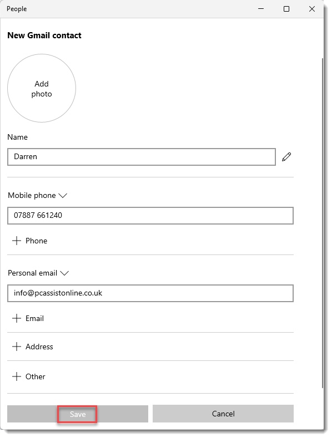
Task: Maximize the People window
Action: [x=286, y=9]
